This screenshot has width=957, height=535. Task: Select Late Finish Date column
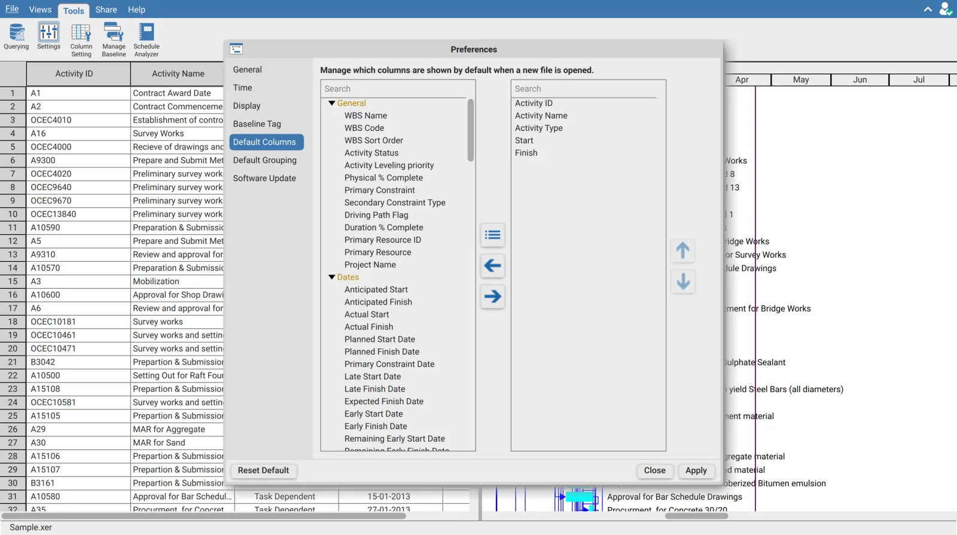(375, 389)
